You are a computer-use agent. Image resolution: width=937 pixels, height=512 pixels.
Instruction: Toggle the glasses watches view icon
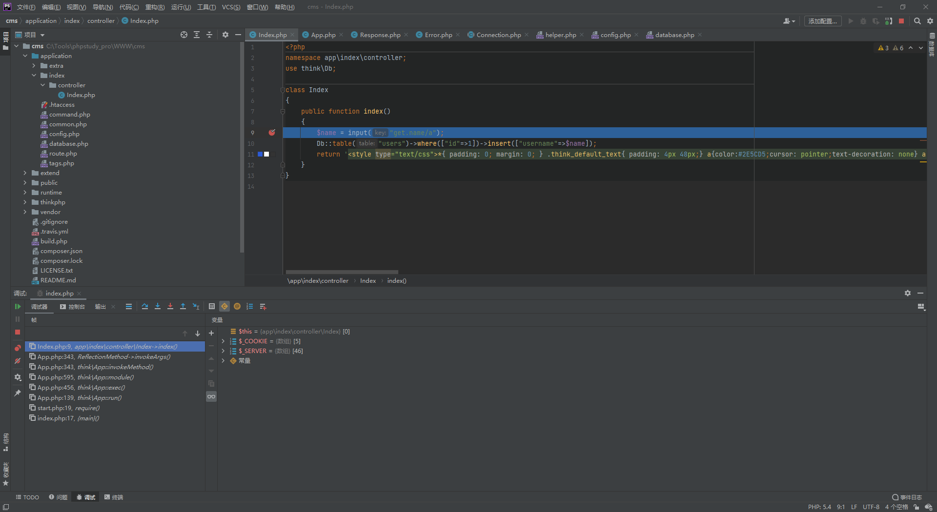tap(211, 396)
